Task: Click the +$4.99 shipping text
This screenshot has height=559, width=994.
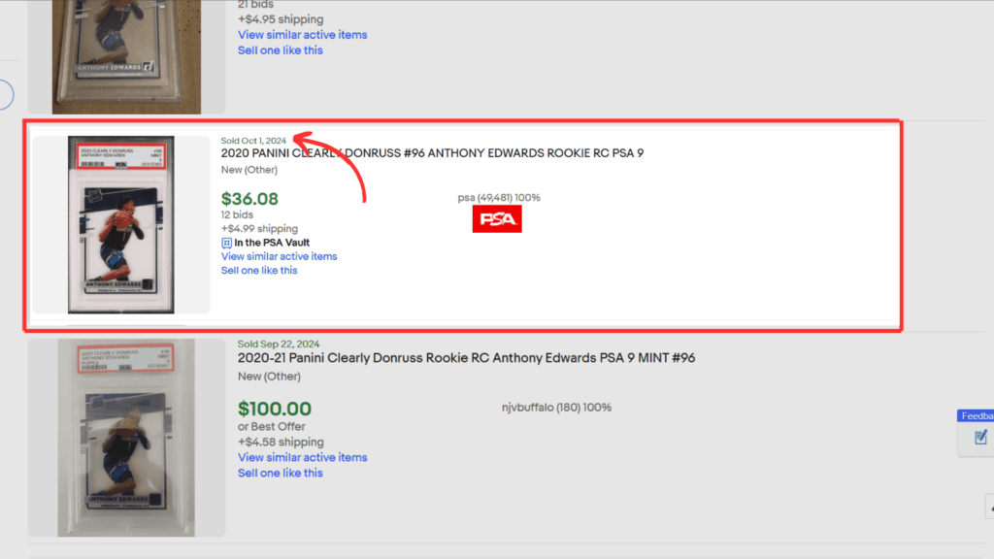Action: tap(259, 229)
